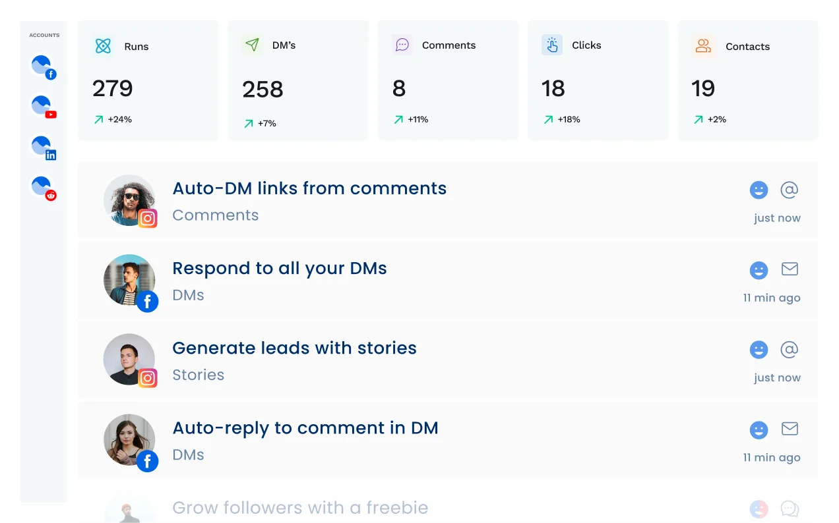Screen dimensions: 839x523
Task: Select the Runs butterfly icon
Action: (103, 46)
